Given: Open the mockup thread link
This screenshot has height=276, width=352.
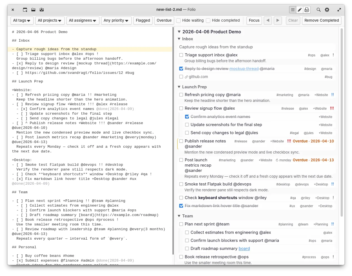Looking at the screenshot, I should 244,69.
